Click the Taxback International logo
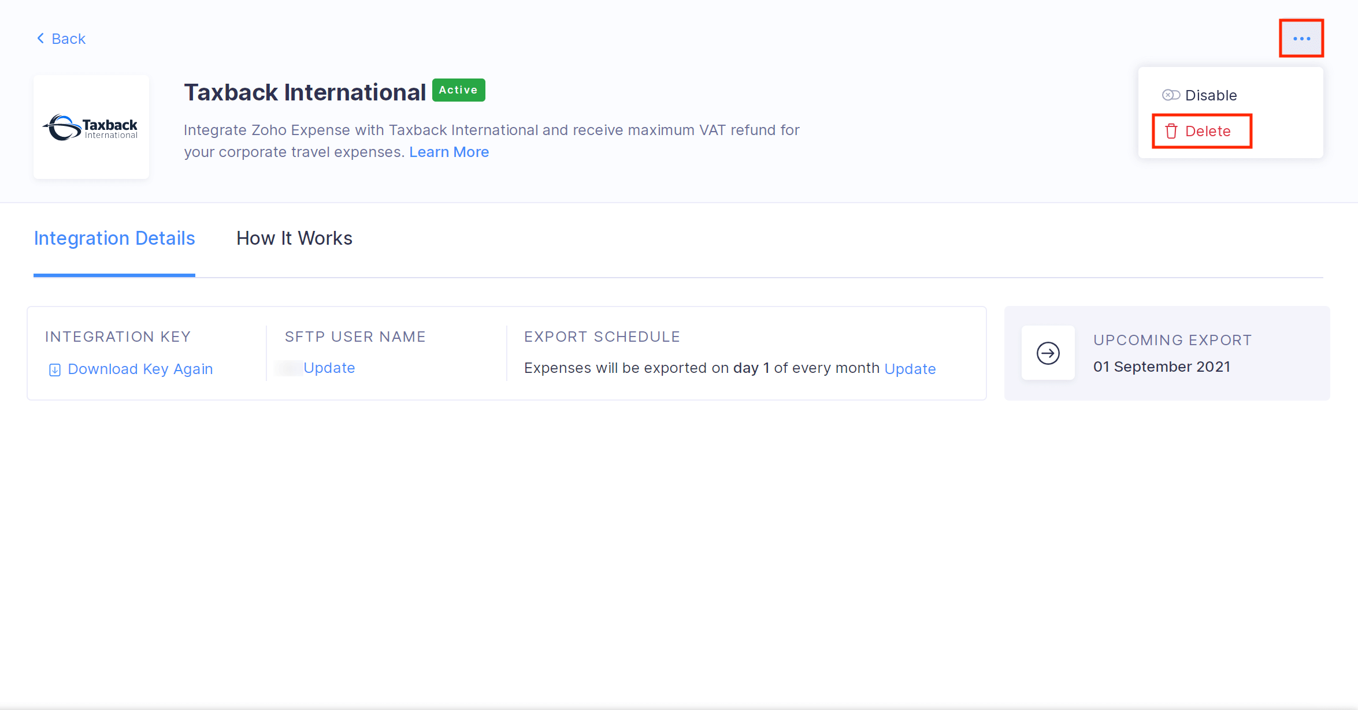This screenshot has width=1358, height=710. (91, 127)
